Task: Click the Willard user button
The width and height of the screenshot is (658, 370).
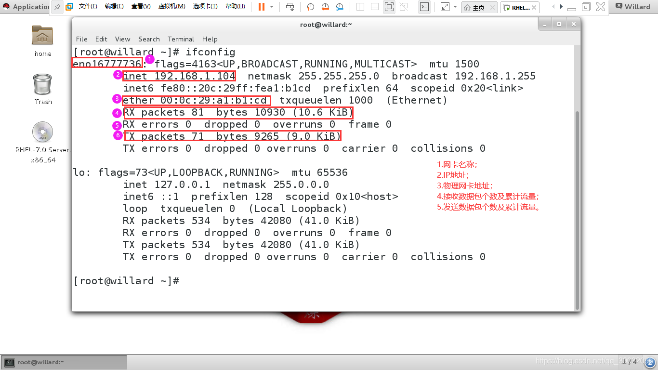Action: click(x=632, y=6)
